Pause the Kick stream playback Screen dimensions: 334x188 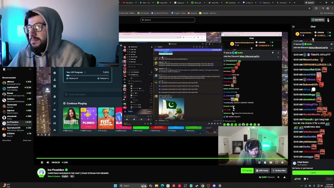42,162
